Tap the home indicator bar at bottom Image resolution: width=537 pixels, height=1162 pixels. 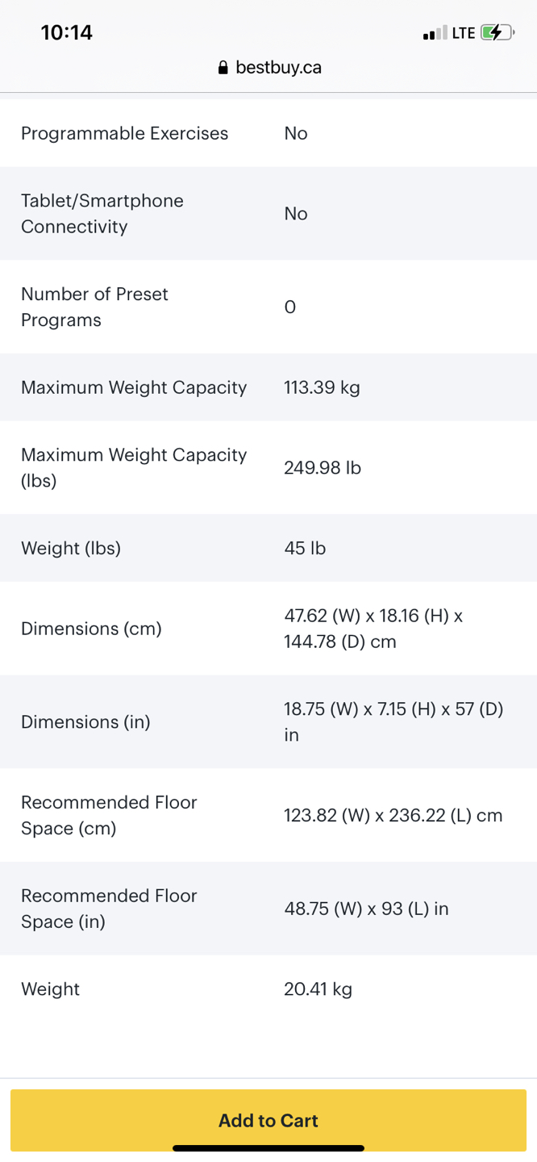click(x=268, y=1147)
